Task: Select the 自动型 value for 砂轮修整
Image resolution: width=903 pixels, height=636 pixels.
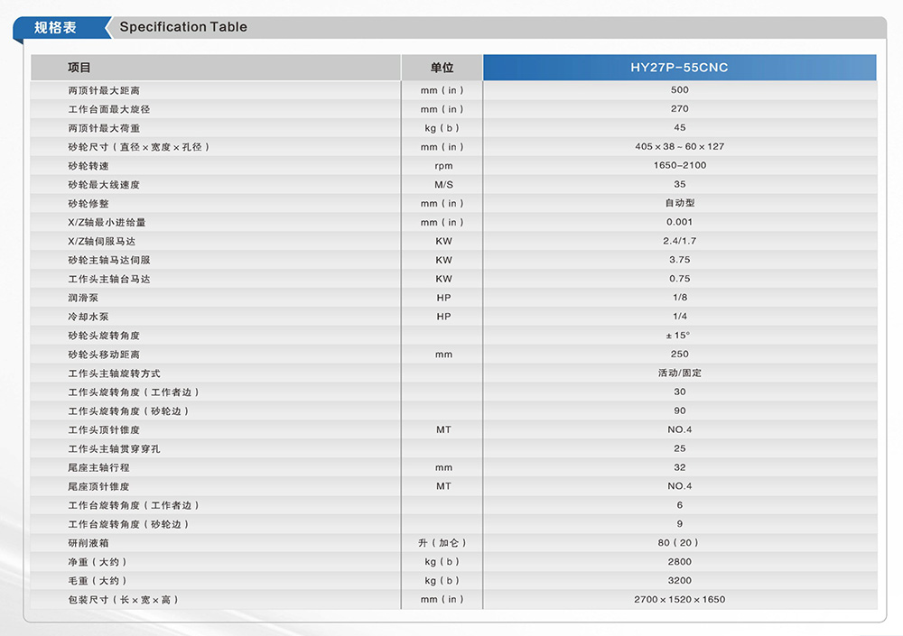Action: [679, 203]
